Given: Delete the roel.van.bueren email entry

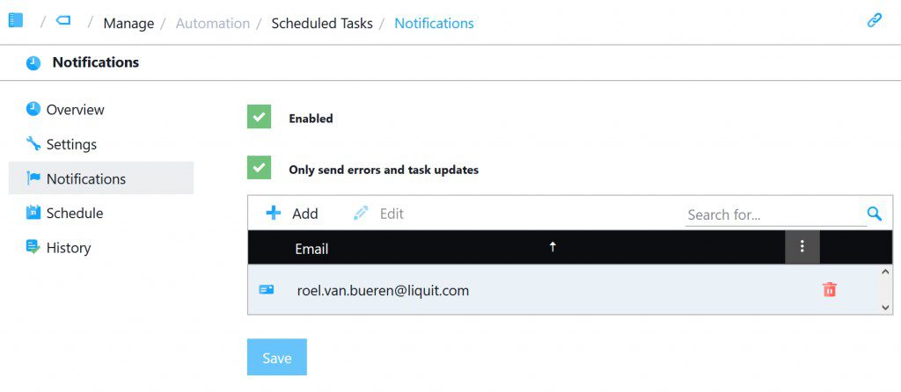Looking at the screenshot, I should click(829, 289).
